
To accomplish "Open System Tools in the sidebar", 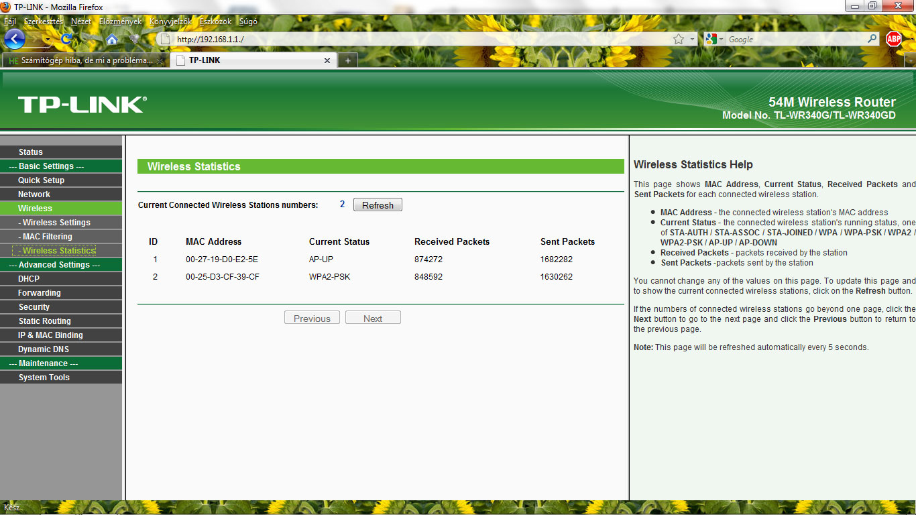I will point(61,378).
